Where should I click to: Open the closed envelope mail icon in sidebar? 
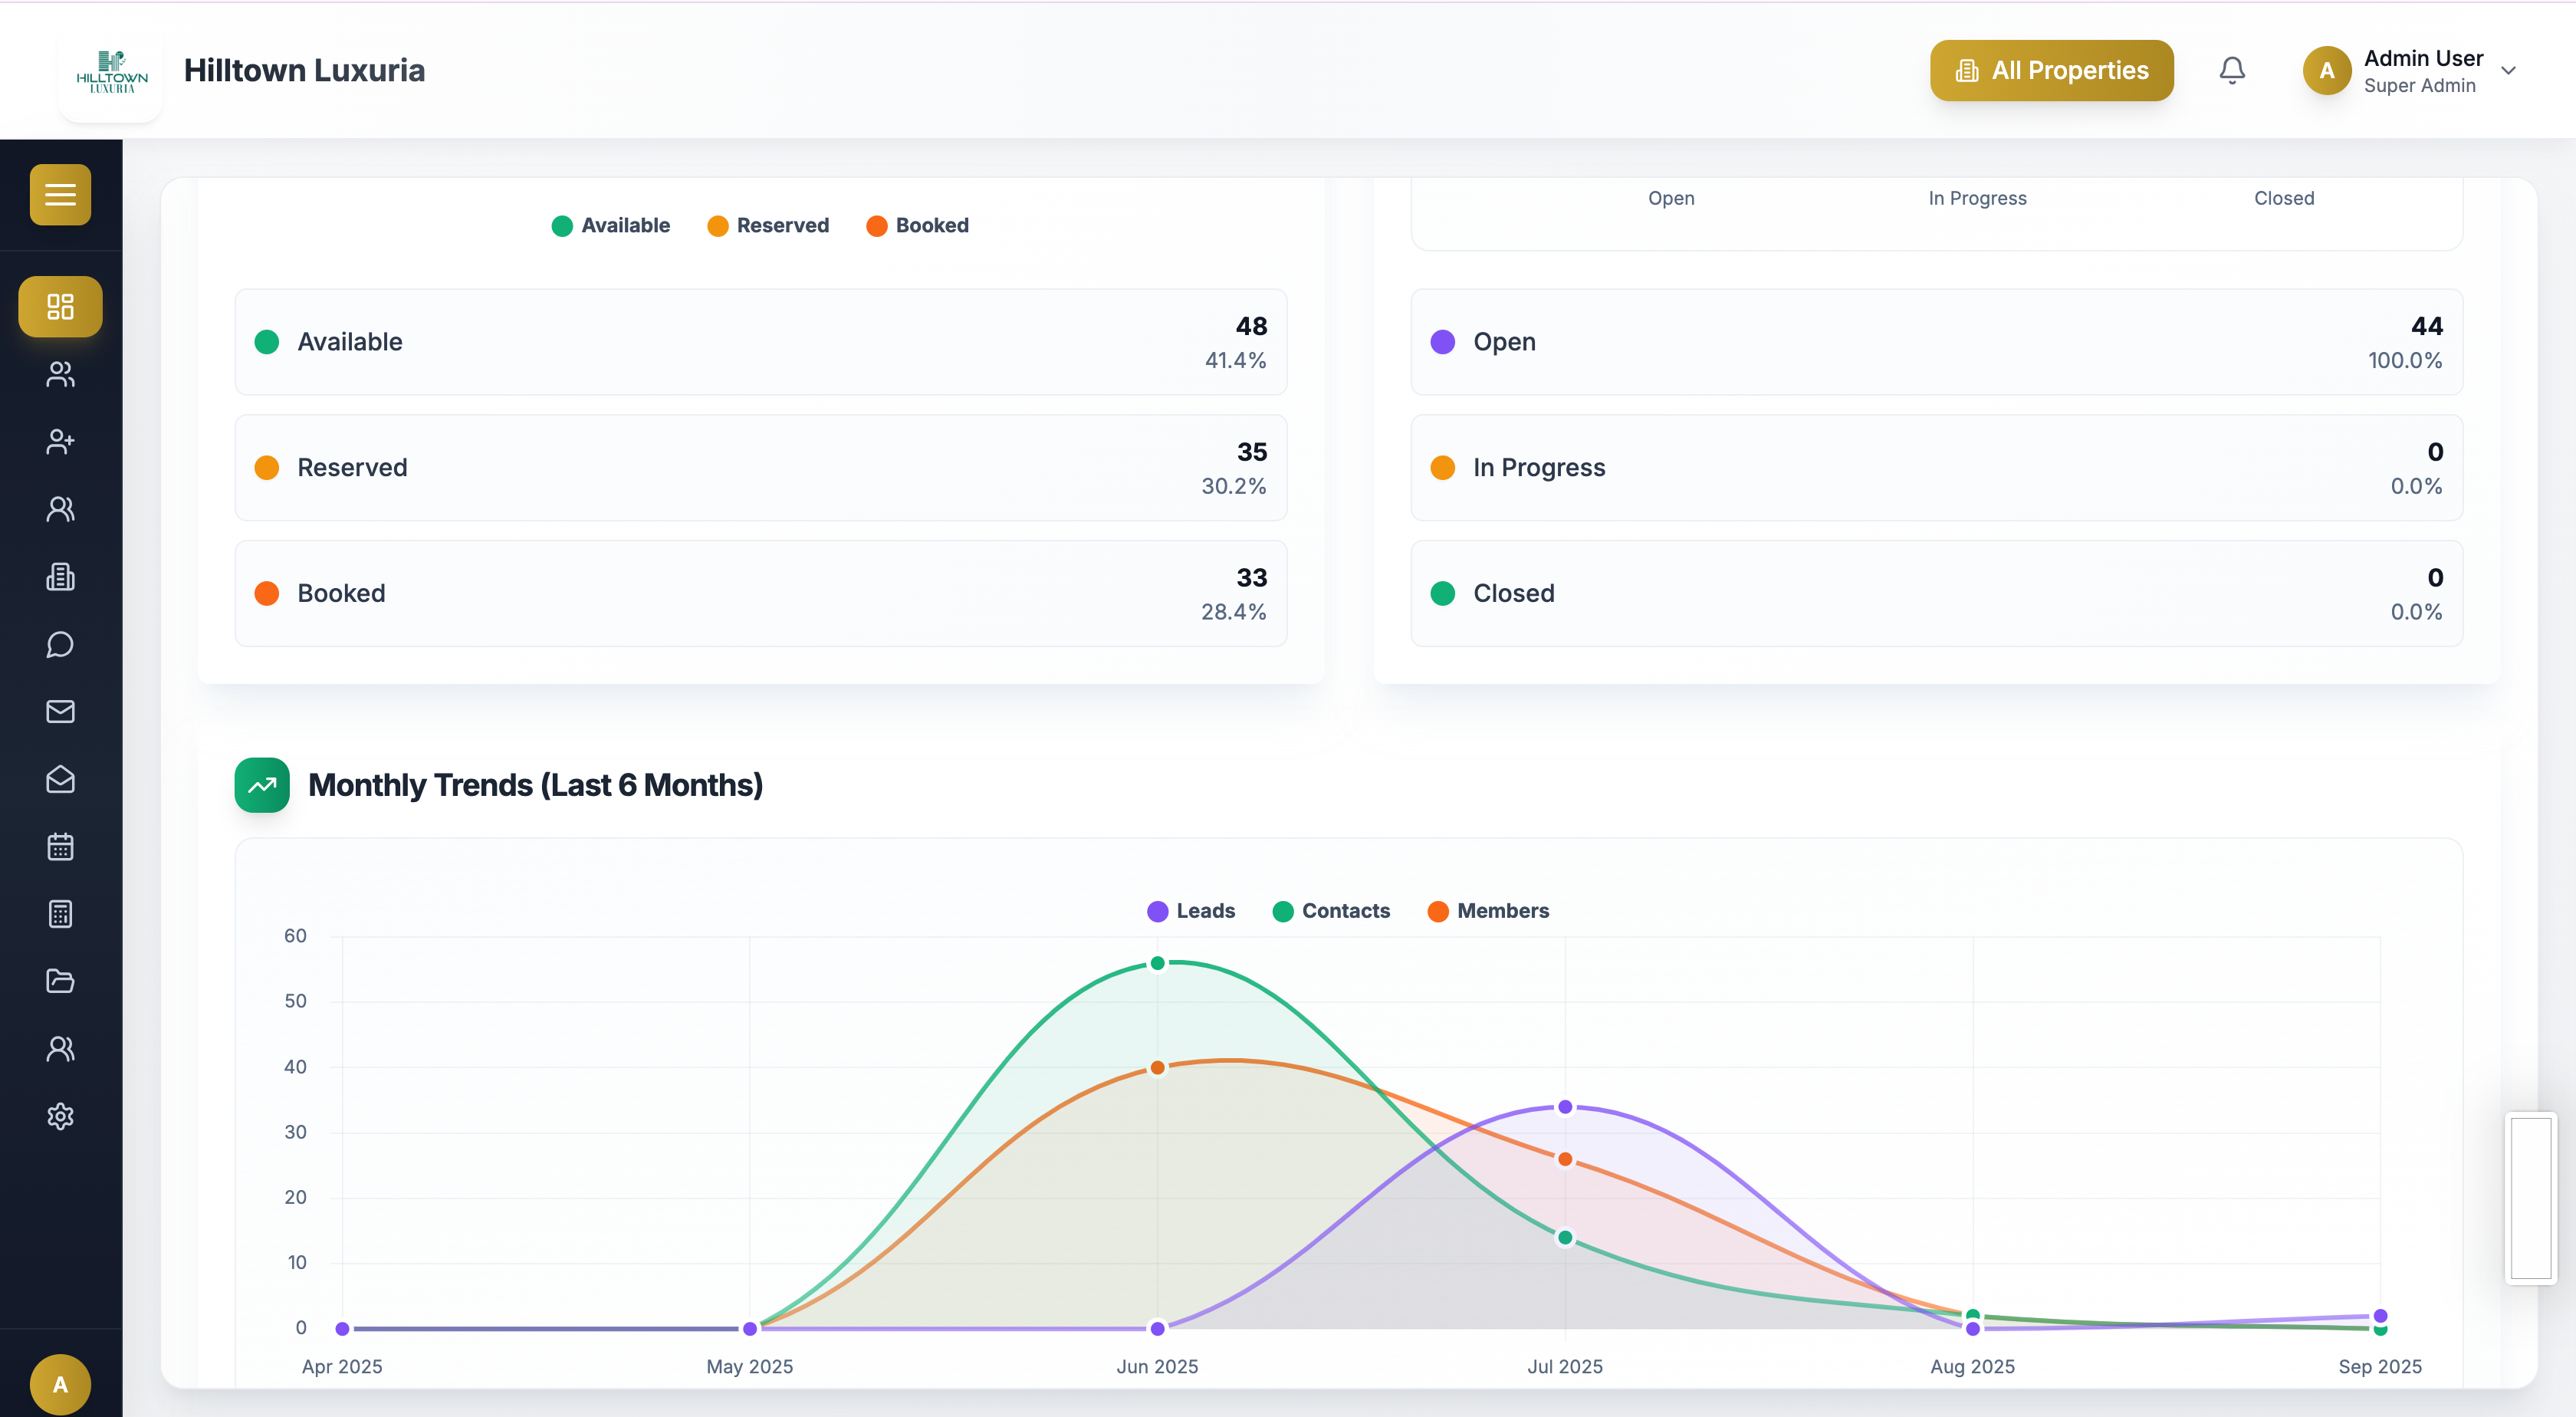(60, 711)
